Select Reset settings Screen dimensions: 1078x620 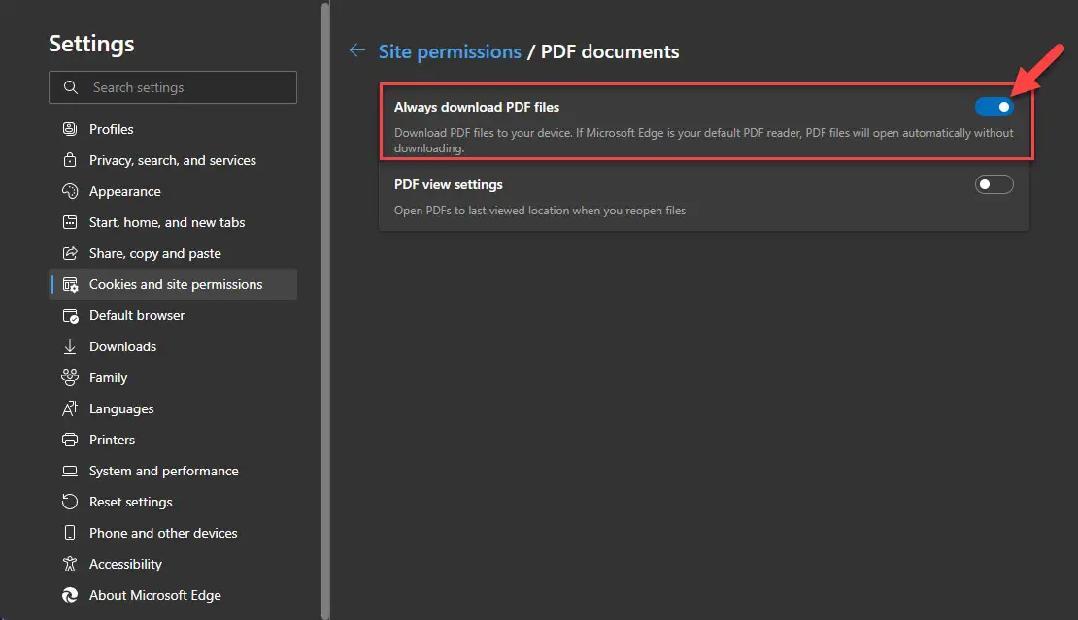173,502
